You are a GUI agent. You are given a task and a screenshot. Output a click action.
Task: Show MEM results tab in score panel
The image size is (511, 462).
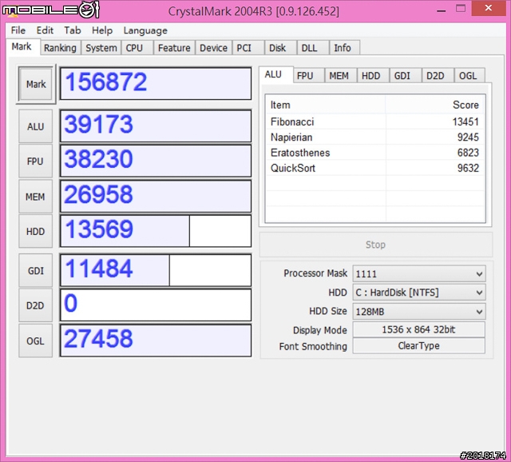pos(341,75)
